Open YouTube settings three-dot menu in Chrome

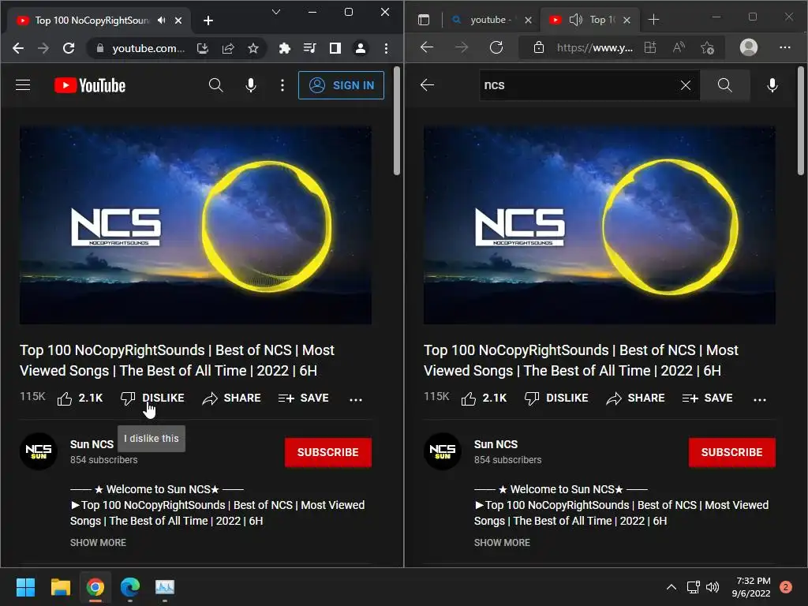click(x=282, y=85)
